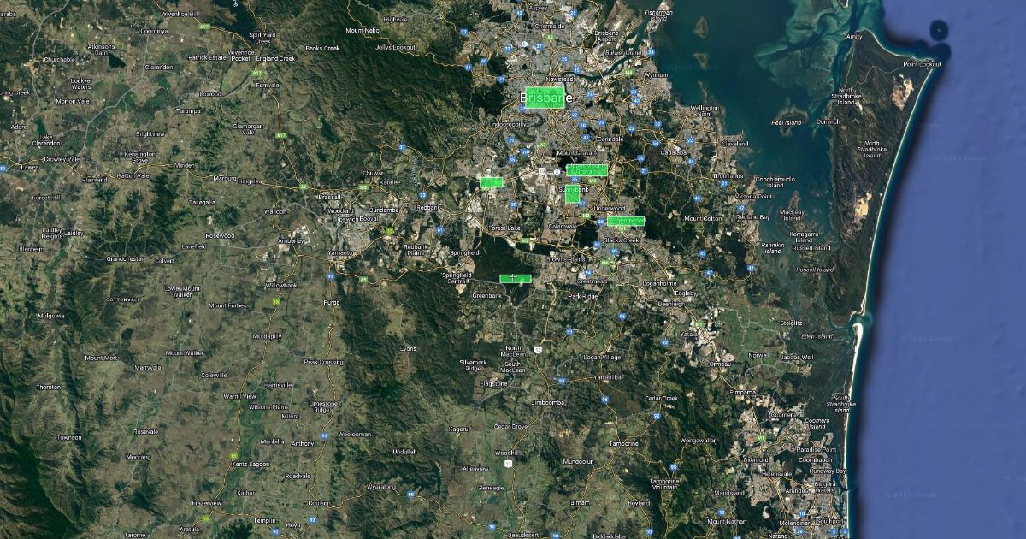Click the Mount Mort label

coord(101,357)
